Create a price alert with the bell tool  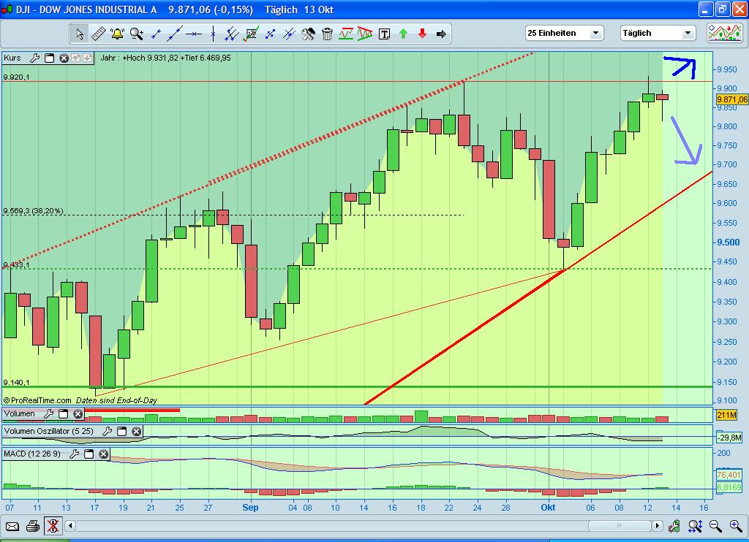pos(117,33)
